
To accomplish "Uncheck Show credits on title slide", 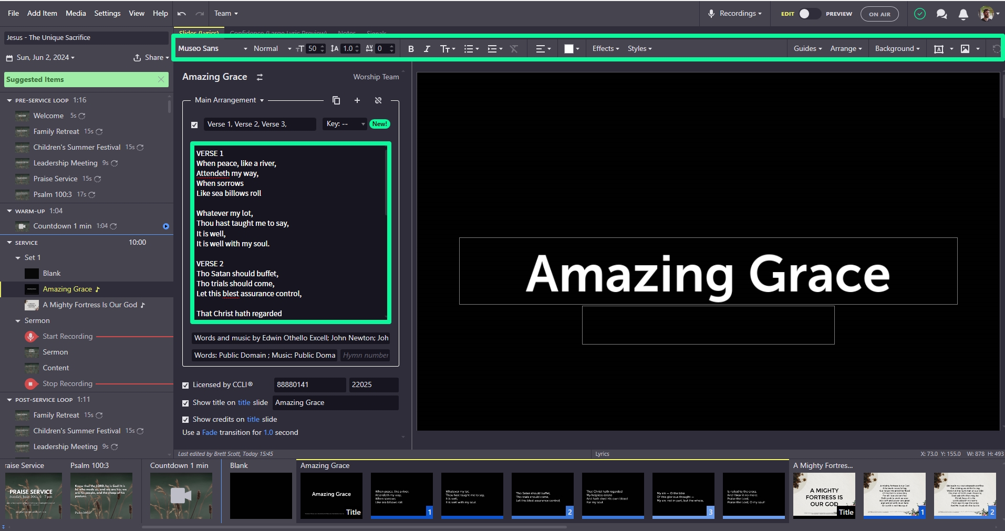I will (x=185, y=420).
